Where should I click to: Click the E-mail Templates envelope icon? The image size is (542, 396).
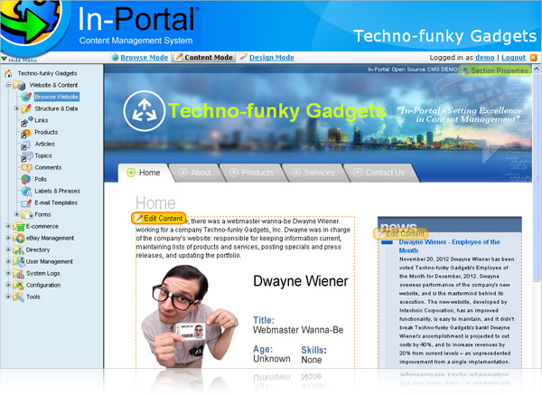[x=26, y=203]
